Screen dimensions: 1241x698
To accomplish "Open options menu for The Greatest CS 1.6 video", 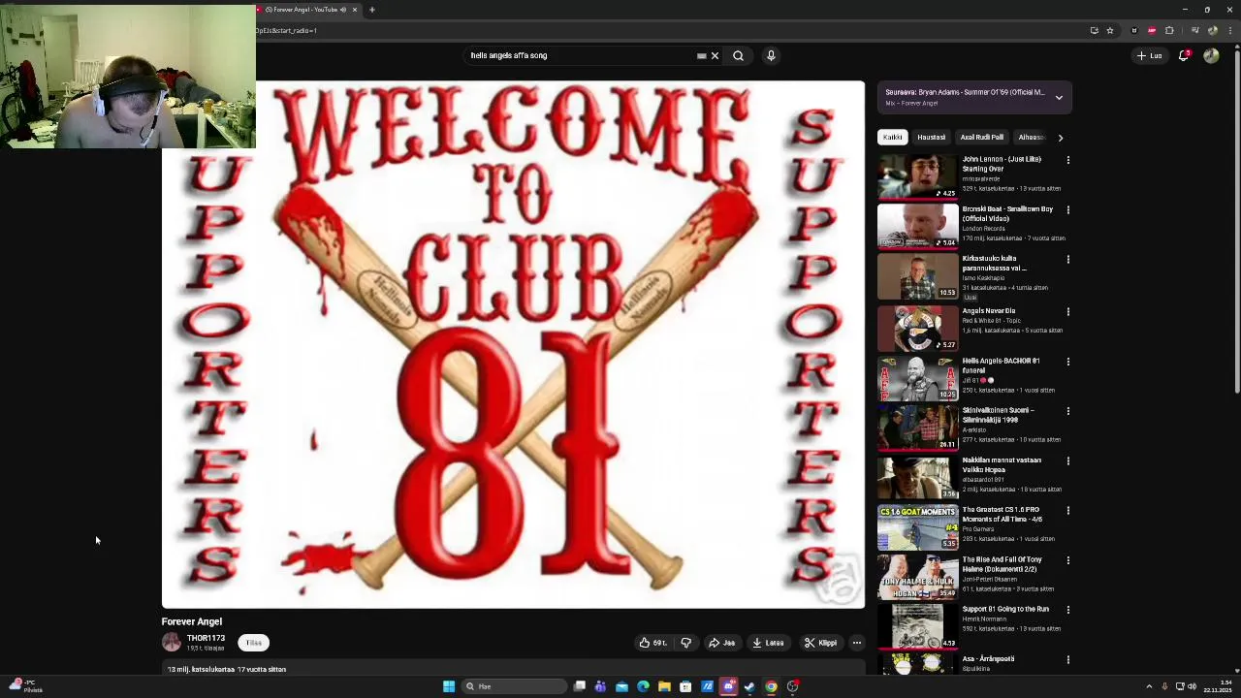I will 1068,511.
